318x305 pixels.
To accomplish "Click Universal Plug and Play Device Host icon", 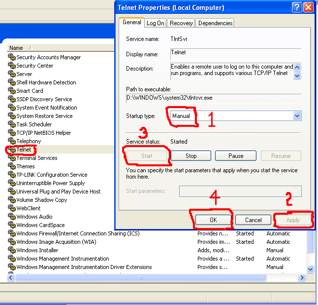I will click(x=12, y=191).
